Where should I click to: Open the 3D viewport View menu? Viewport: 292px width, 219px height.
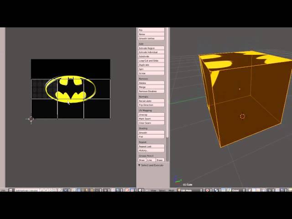click(x=153, y=190)
